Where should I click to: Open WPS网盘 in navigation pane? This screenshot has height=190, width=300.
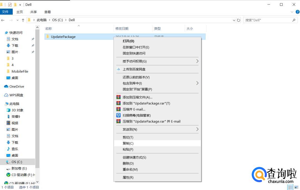coord(16,95)
